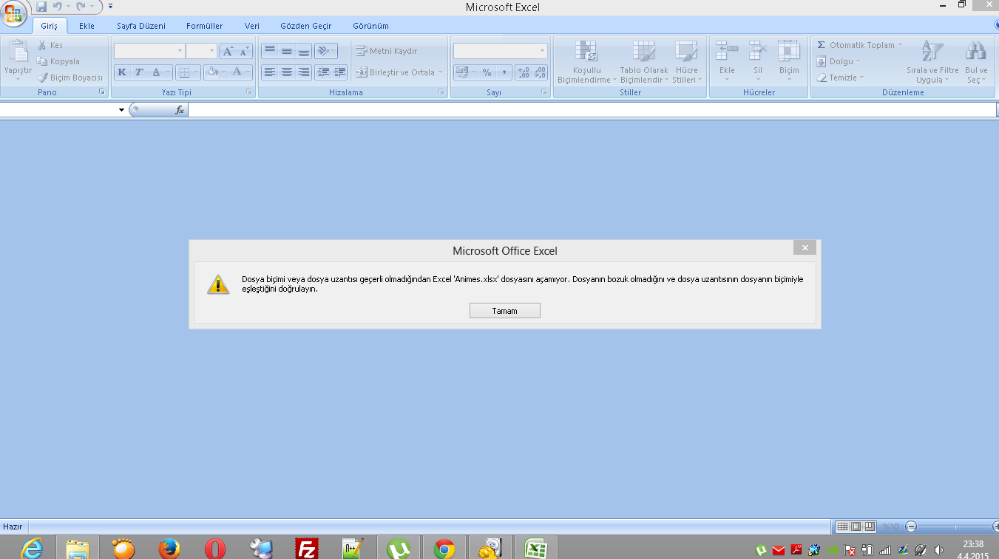The image size is (999, 559).
Task: Toggle center text alignment
Action: [x=286, y=72]
